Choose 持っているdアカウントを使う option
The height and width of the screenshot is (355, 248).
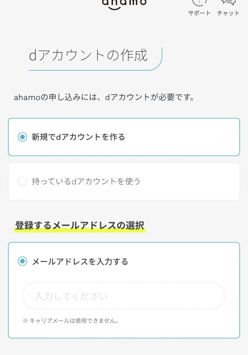23,181
